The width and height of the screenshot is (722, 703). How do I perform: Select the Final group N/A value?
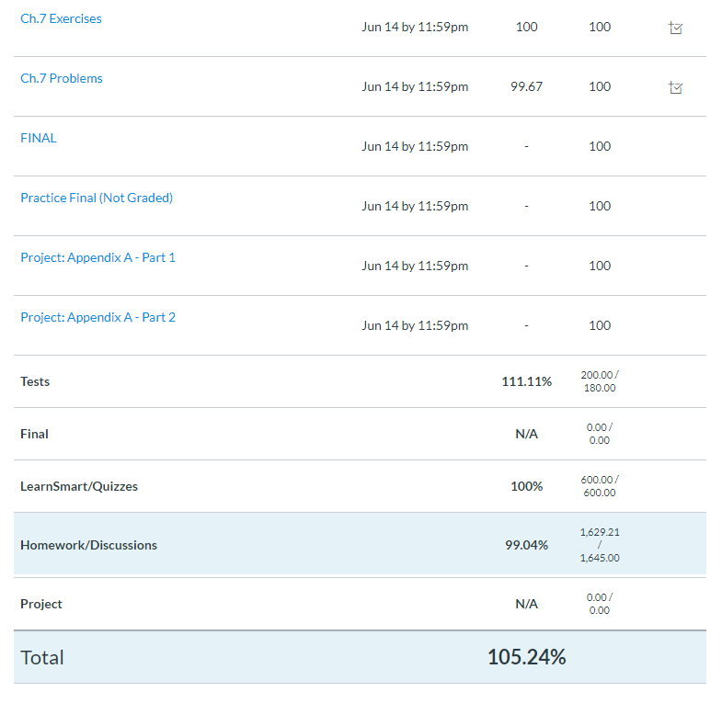tap(526, 434)
